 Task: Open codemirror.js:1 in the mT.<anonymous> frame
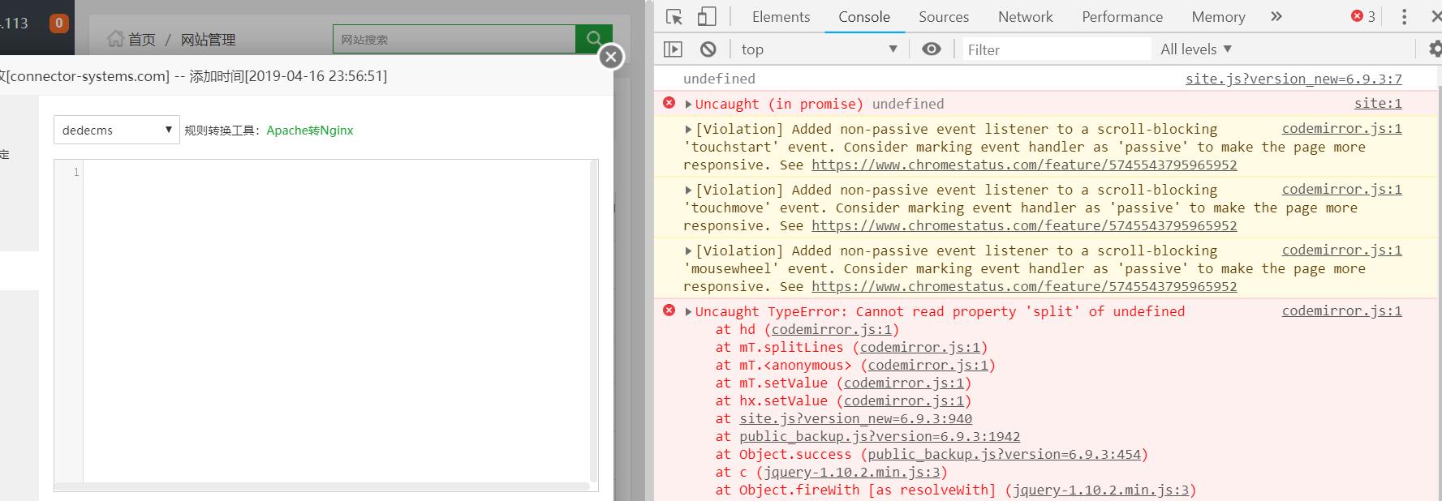click(x=928, y=365)
